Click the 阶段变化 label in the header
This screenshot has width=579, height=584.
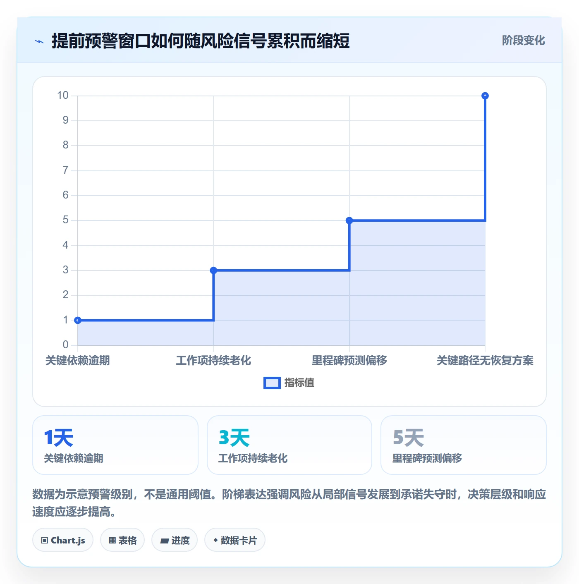point(523,41)
